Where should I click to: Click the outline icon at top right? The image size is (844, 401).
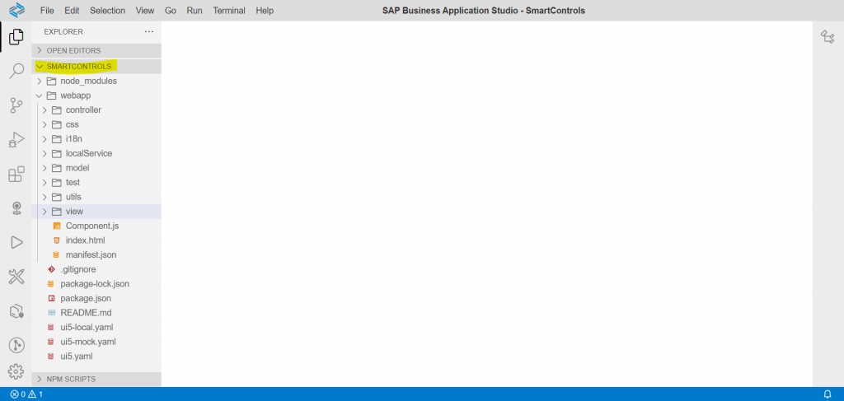pos(828,37)
